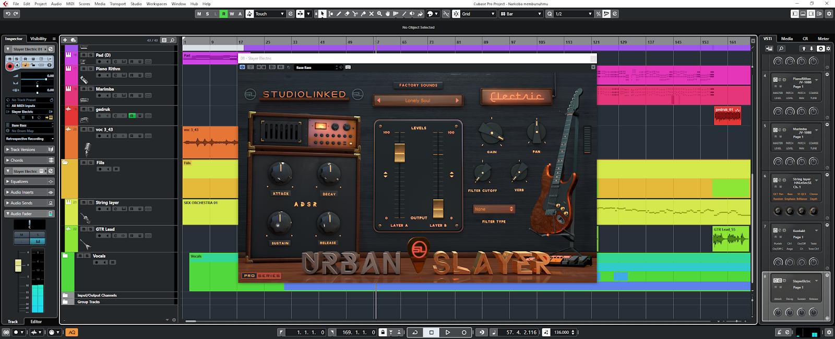Toggle global Mute M in toolbar
This screenshot has width=835, height=339.
(x=199, y=14)
